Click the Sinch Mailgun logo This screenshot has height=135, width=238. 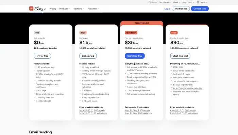tap(38, 8)
